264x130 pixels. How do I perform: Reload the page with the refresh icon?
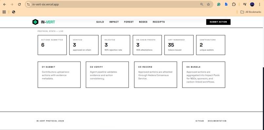(x=19, y=5)
